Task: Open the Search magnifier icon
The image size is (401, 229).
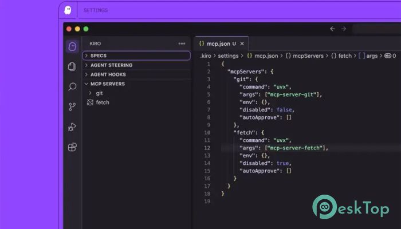Action: point(72,86)
